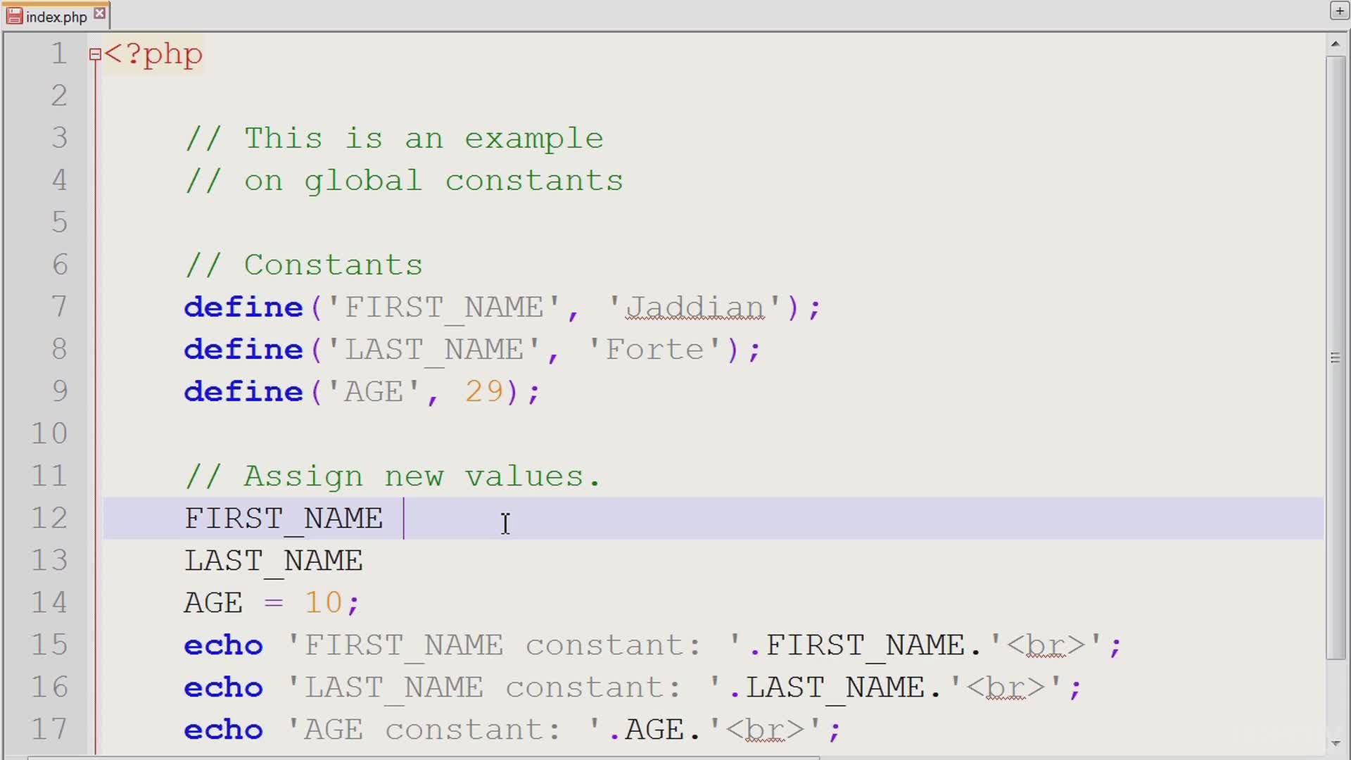Image resolution: width=1351 pixels, height=760 pixels.
Task: Select the index.php document tab
Action: [56, 17]
